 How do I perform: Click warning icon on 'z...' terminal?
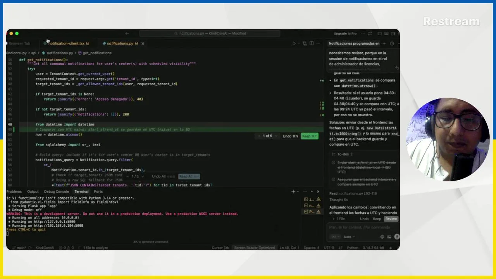(x=319, y=199)
